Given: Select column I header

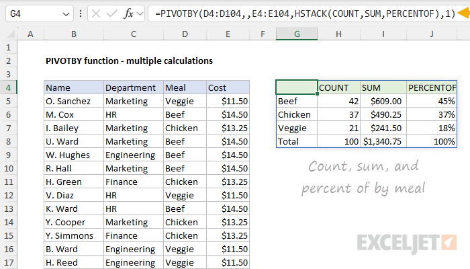Looking at the screenshot, I should click(x=383, y=34).
